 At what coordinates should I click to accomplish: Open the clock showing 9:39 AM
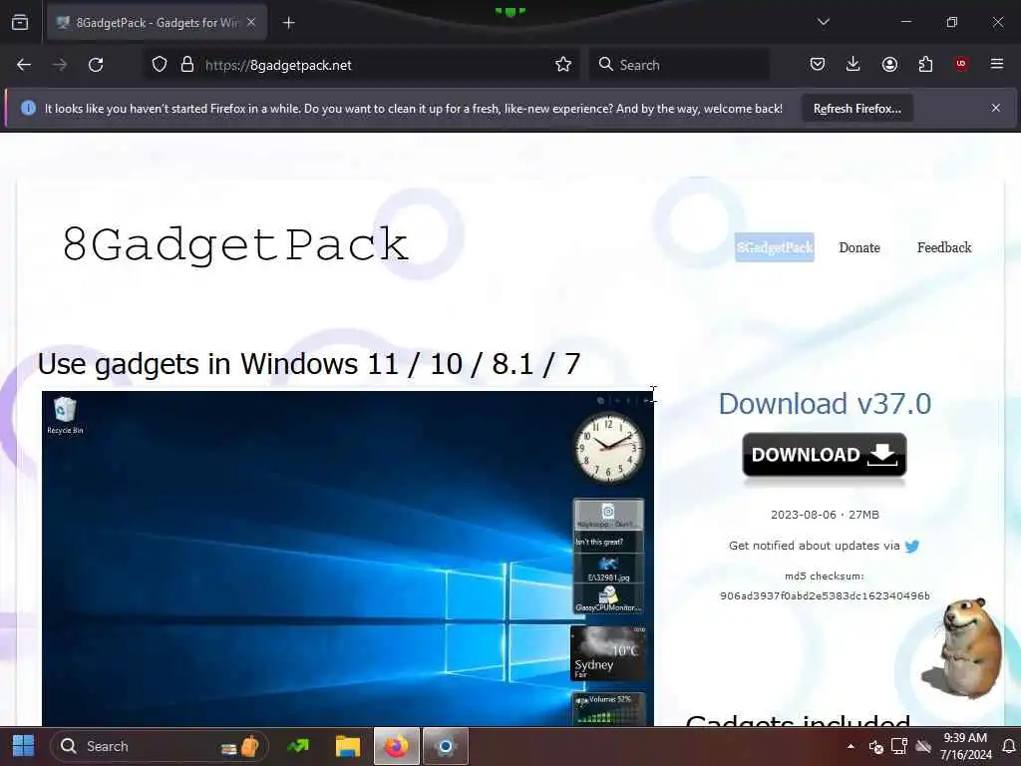(x=965, y=746)
